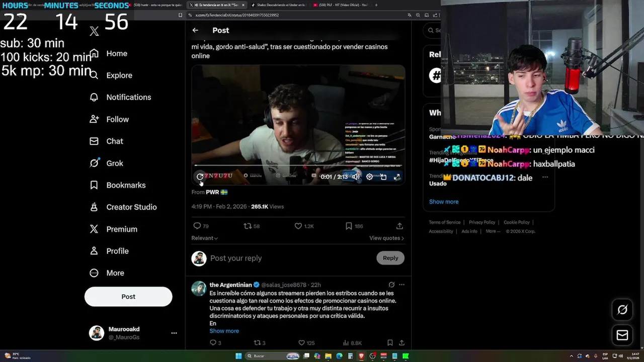Open File Explorer from taskbar
This screenshot has height=362, width=644.
328,356
